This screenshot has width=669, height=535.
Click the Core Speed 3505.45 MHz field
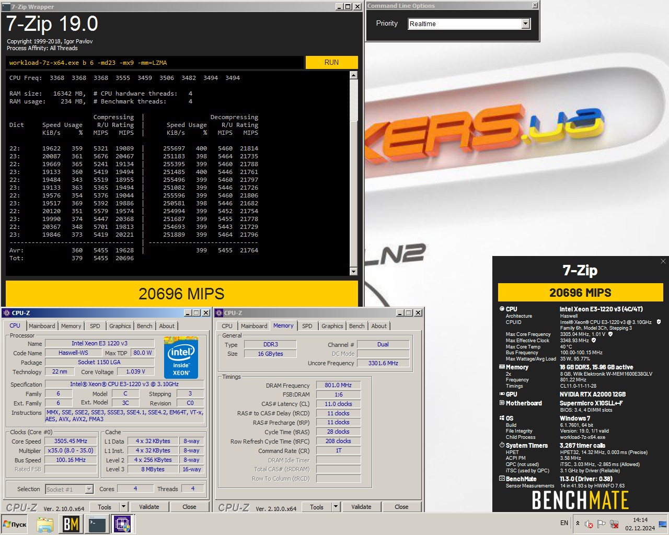click(71, 441)
